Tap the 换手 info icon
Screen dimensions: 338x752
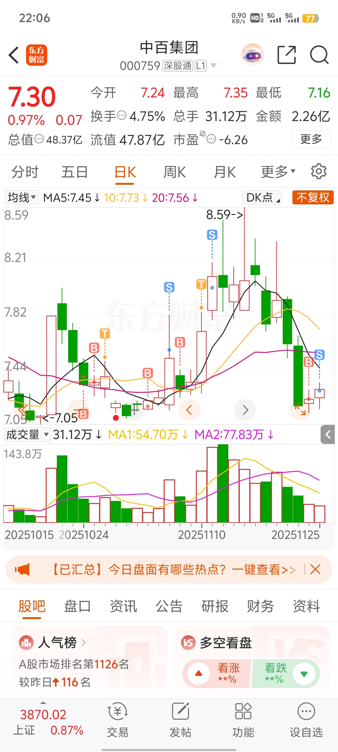click(x=122, y=115)
